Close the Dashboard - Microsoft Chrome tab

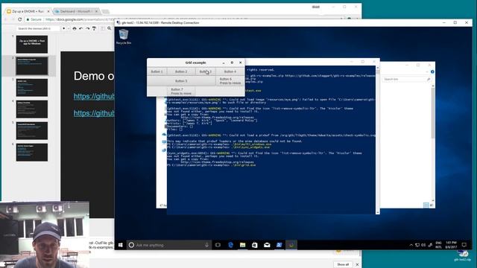[x=96, y=11]
